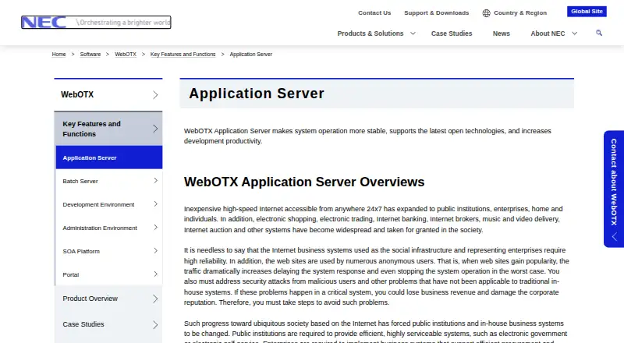
Task: Click chevron on Administration Environment row
Action: click(x=155, y=227)
